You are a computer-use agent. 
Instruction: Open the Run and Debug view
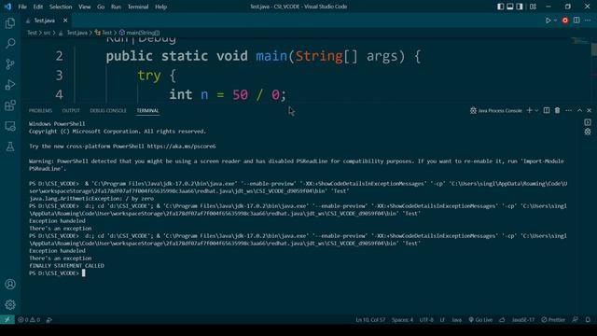click(x=10, y=85)
